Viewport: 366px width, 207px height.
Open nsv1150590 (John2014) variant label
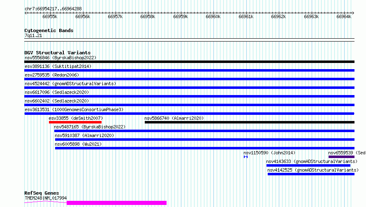click(269, 153)
